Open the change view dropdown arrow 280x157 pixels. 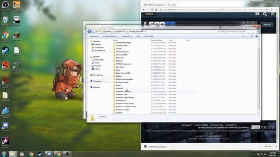pyautogui.click(x=246, y=36)
